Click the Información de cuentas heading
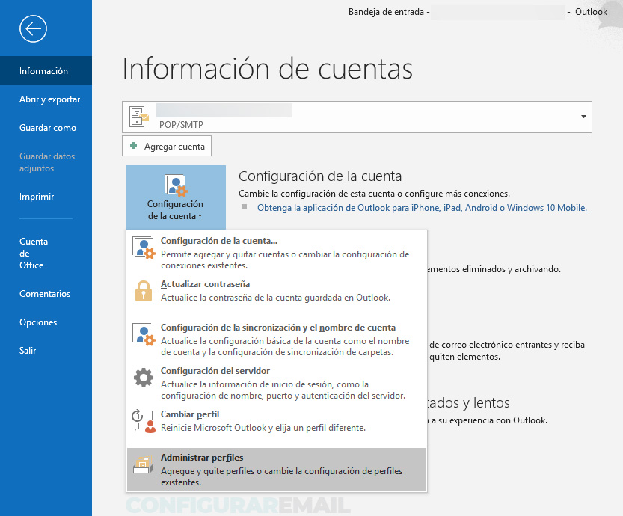Screen dimensions: 623x516 [x=268, y=69]
